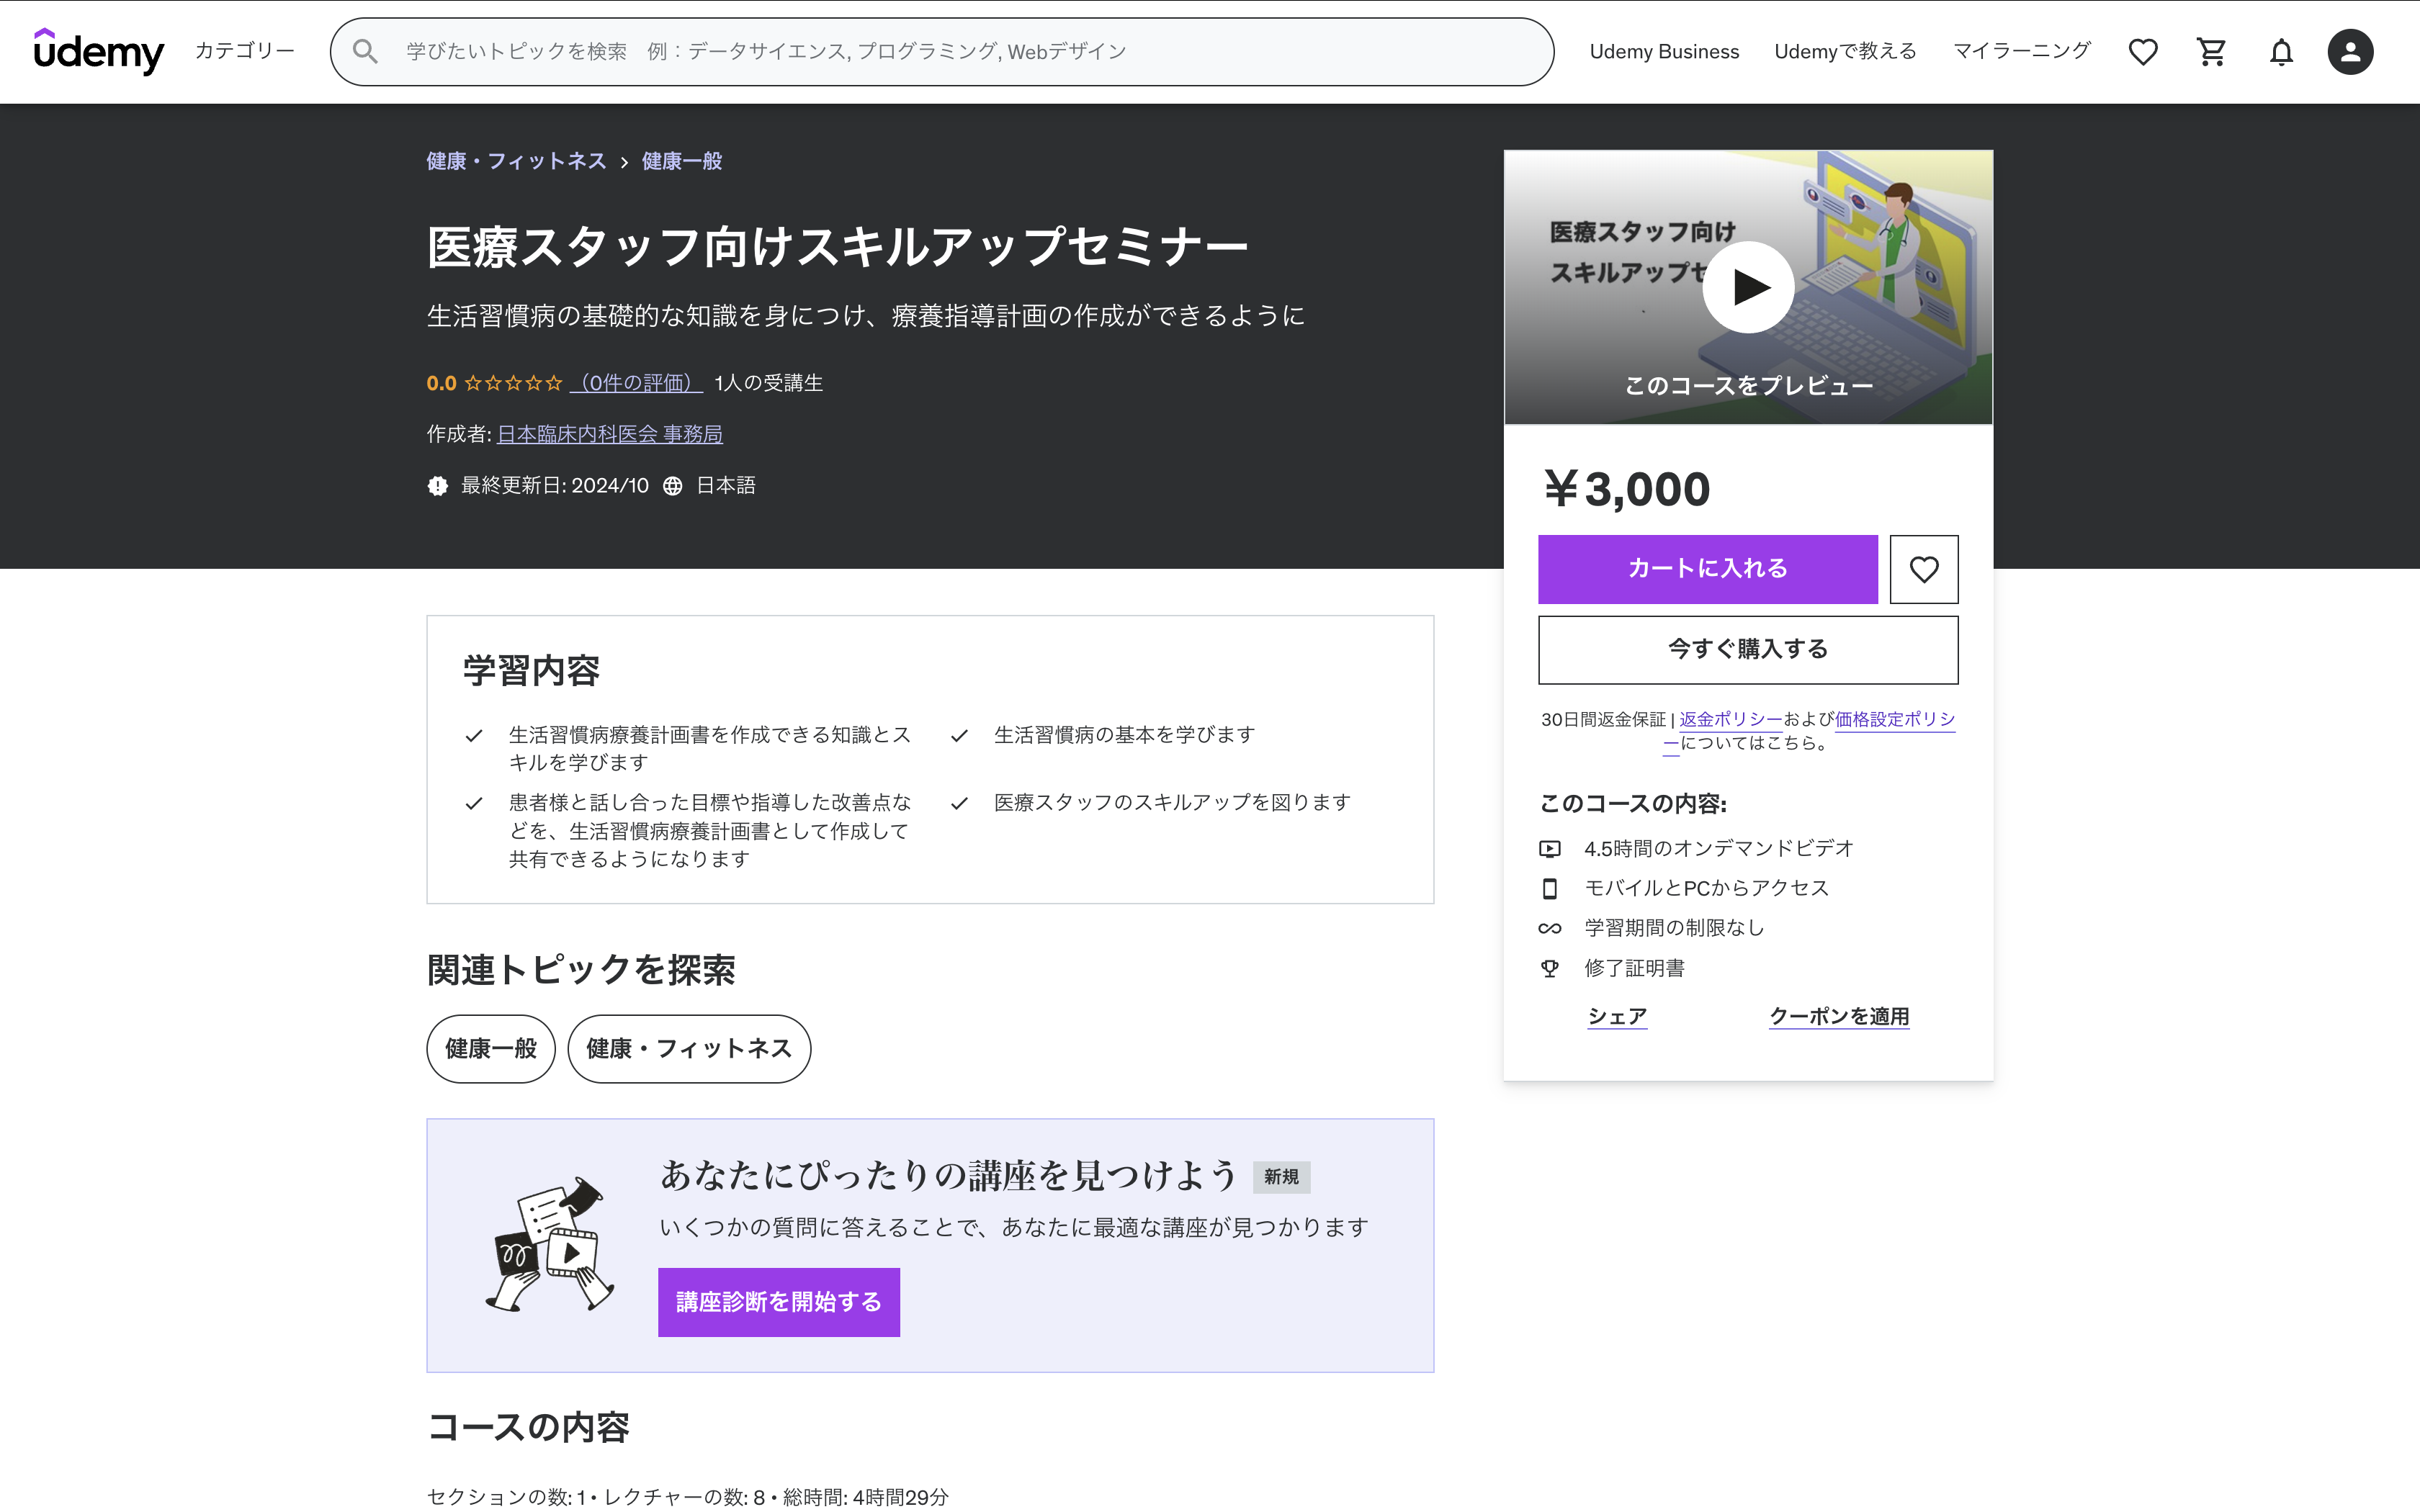Open the author 日本臨床内科医会 事務局 link

[x=610, y=434]
